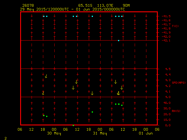Select the SPD(MPS) wind speed label
This screenshot has height=140, width=187.
click(x=179, y=83)
